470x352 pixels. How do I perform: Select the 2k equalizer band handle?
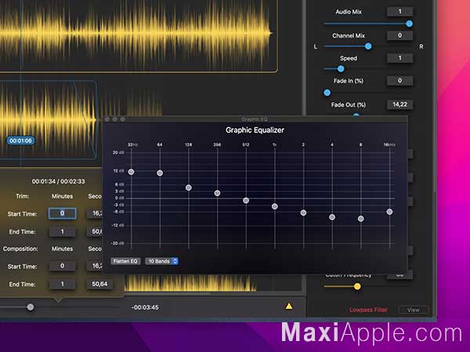pyautogui.click(x=303, y=213)
